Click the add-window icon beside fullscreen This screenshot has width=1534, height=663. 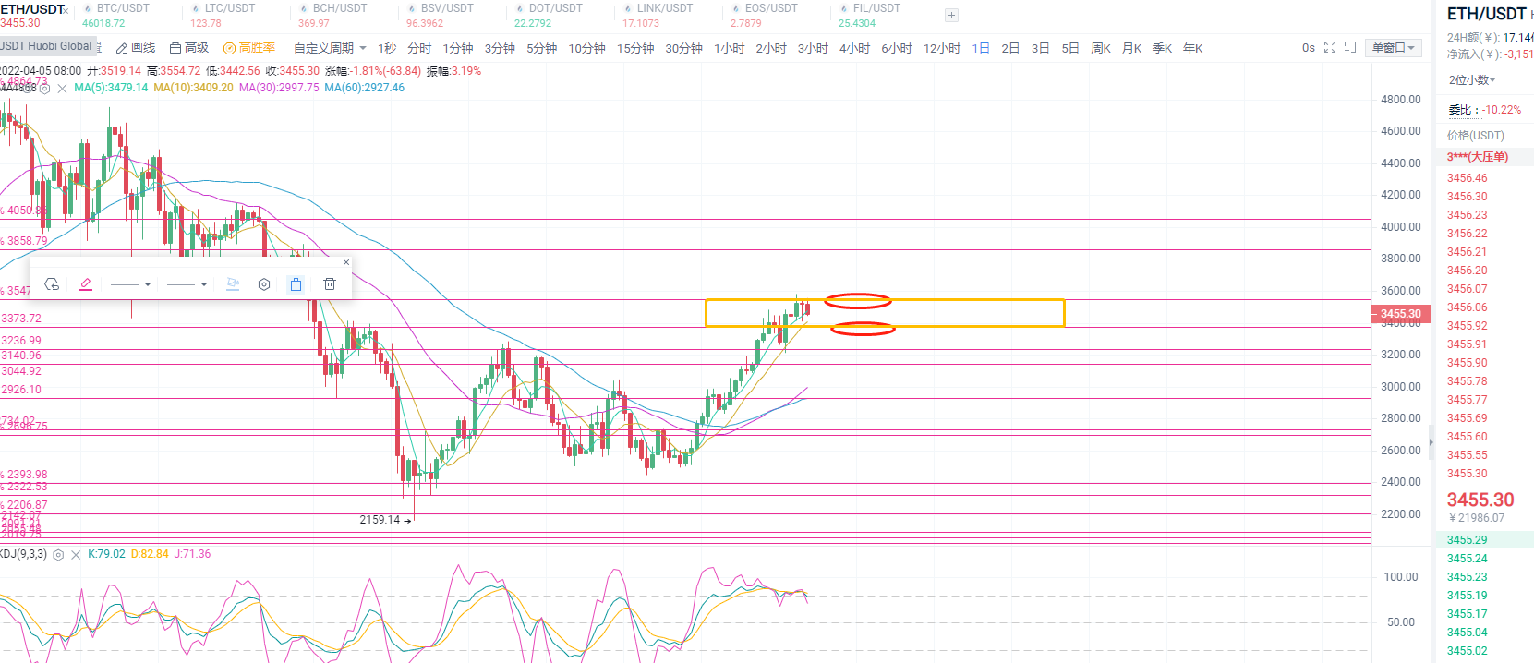tap(1350, 47)
